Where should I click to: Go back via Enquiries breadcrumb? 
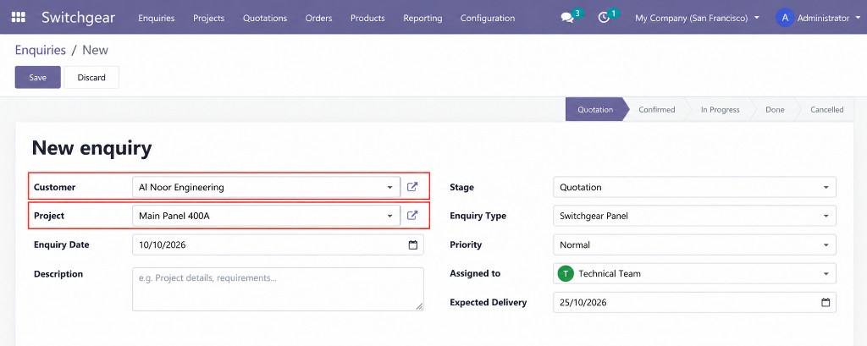(x=41, y=50)
